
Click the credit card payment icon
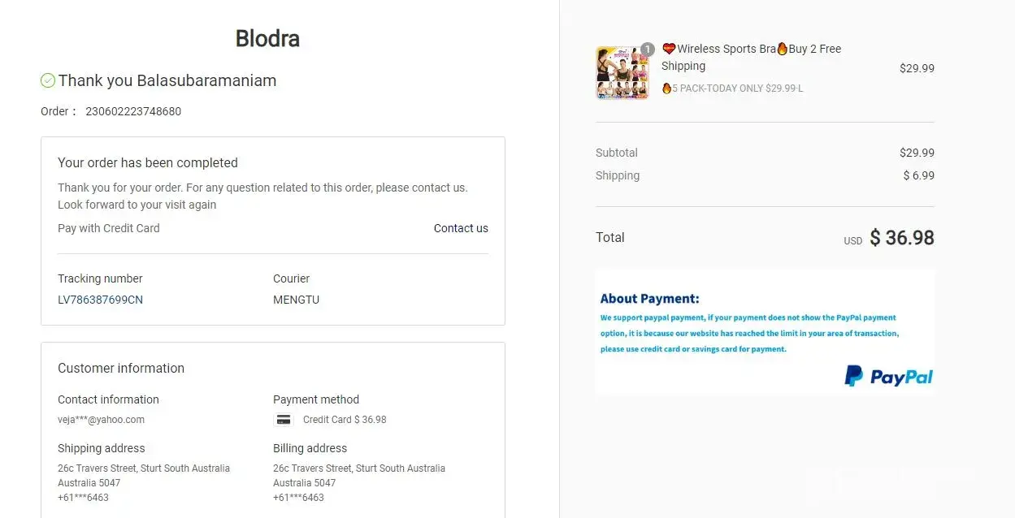tap(284, 420)
